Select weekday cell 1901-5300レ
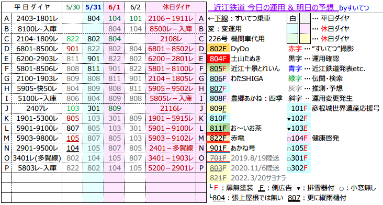 point(37,118)
